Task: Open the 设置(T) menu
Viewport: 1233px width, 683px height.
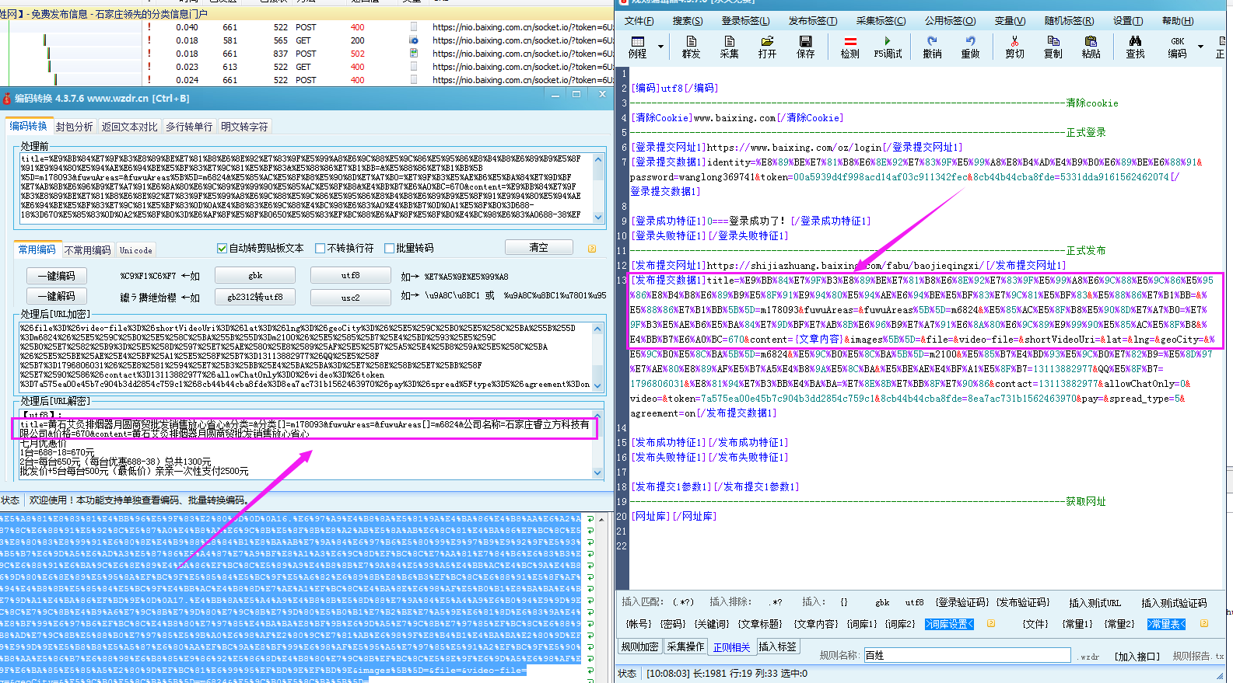Action: coord(1127,21)
